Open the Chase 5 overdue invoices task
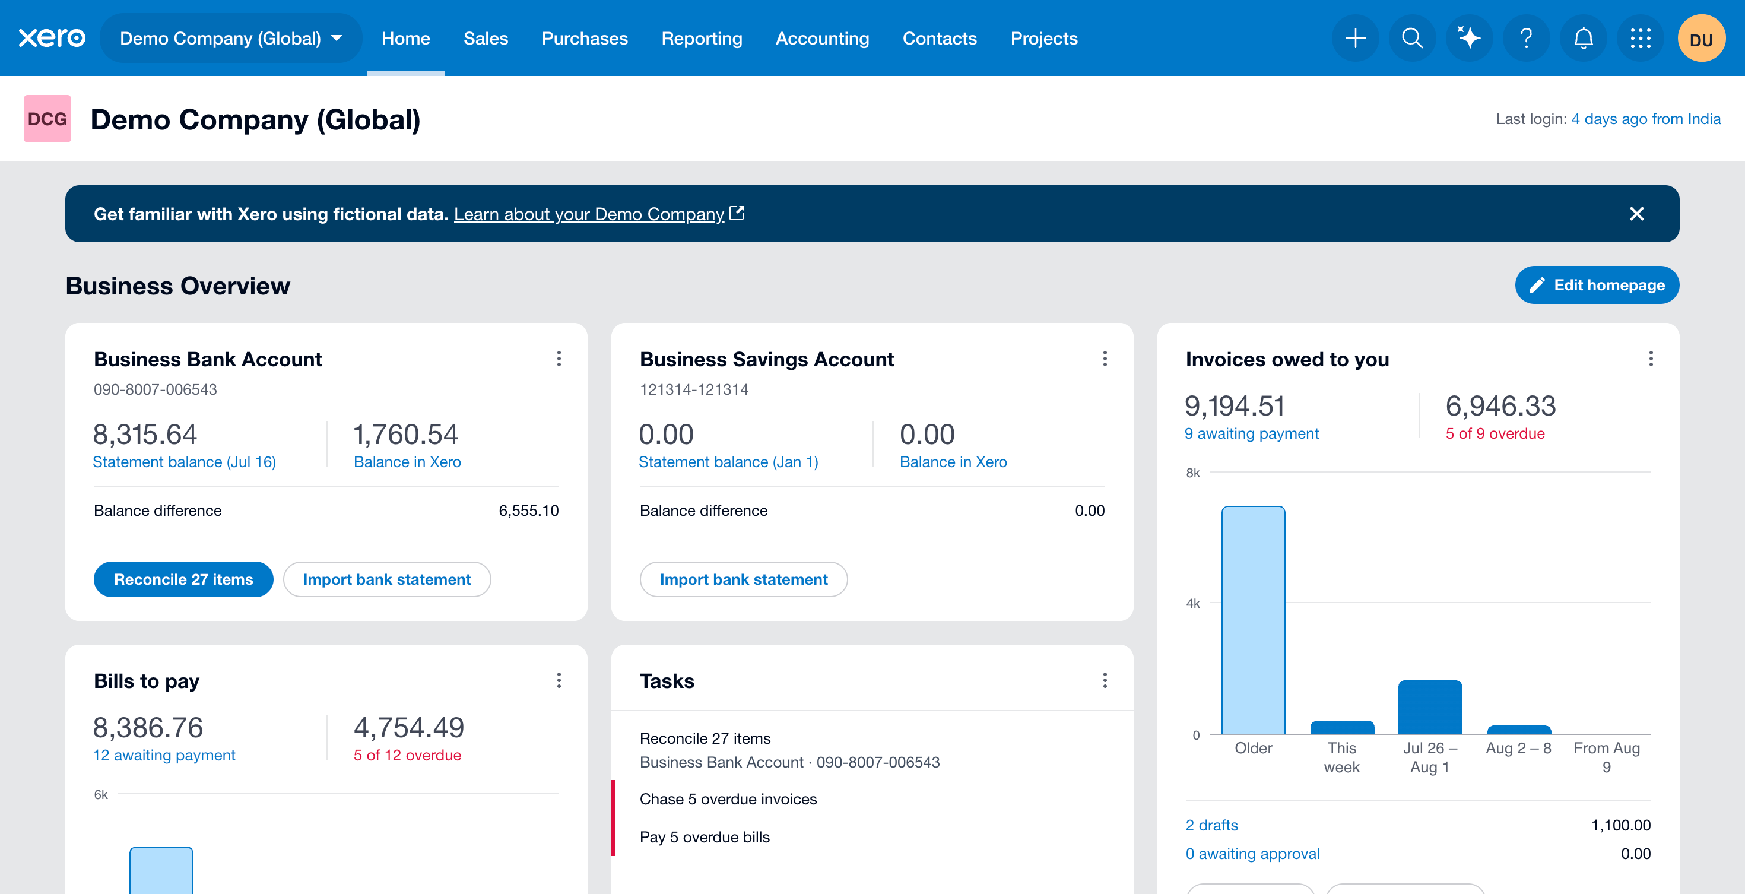 [872, 799]
